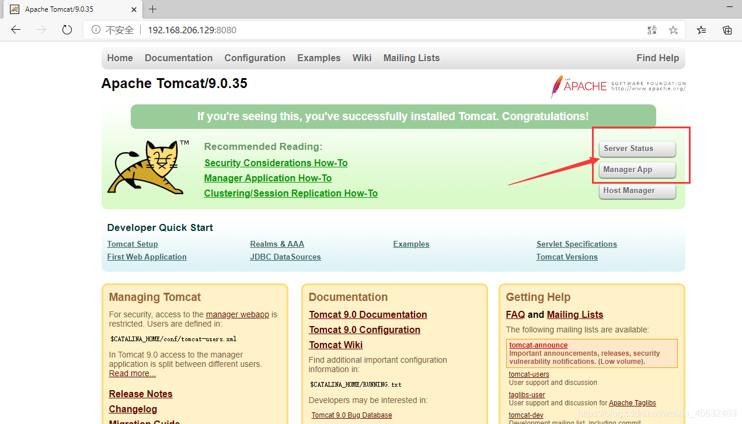Screen dimensions: 742x424
Task: Open the taglibs-user mailing list link
Action: point(527,395)
